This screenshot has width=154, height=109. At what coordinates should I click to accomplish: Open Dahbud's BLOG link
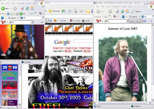87,51
